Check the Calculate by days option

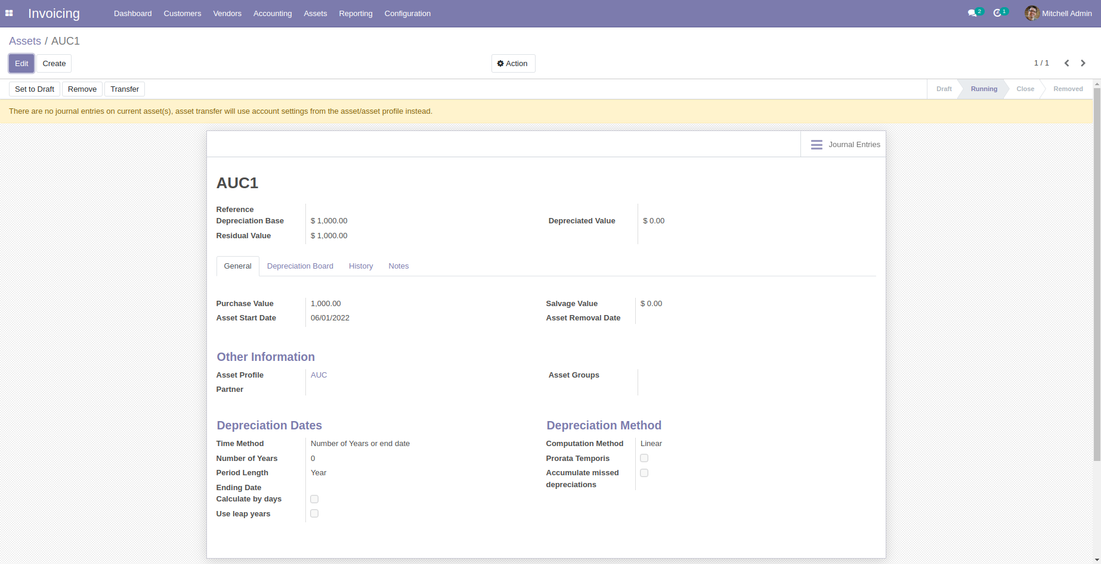coord(314,498)
